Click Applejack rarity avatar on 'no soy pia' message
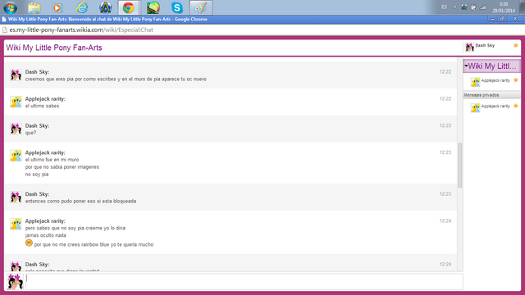The height and width of the screenshot is (295, 525). 16,156
